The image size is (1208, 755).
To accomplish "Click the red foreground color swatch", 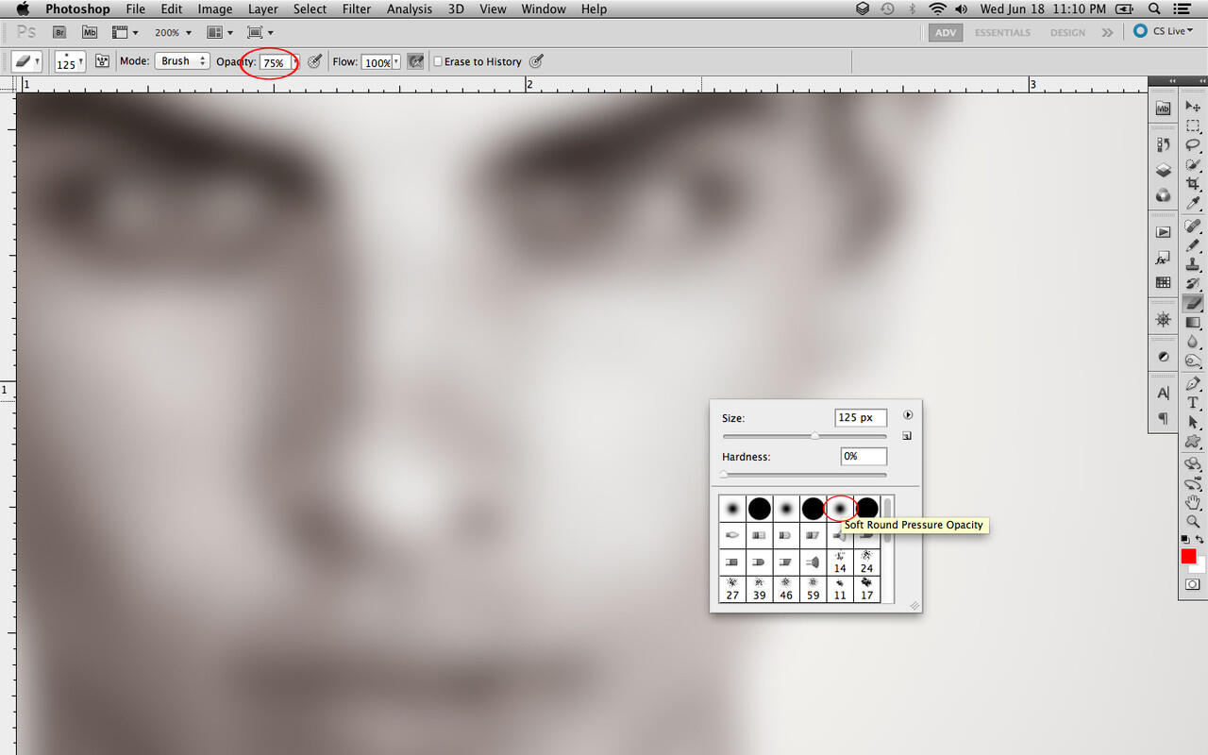I will click(x=1188, y=556).
